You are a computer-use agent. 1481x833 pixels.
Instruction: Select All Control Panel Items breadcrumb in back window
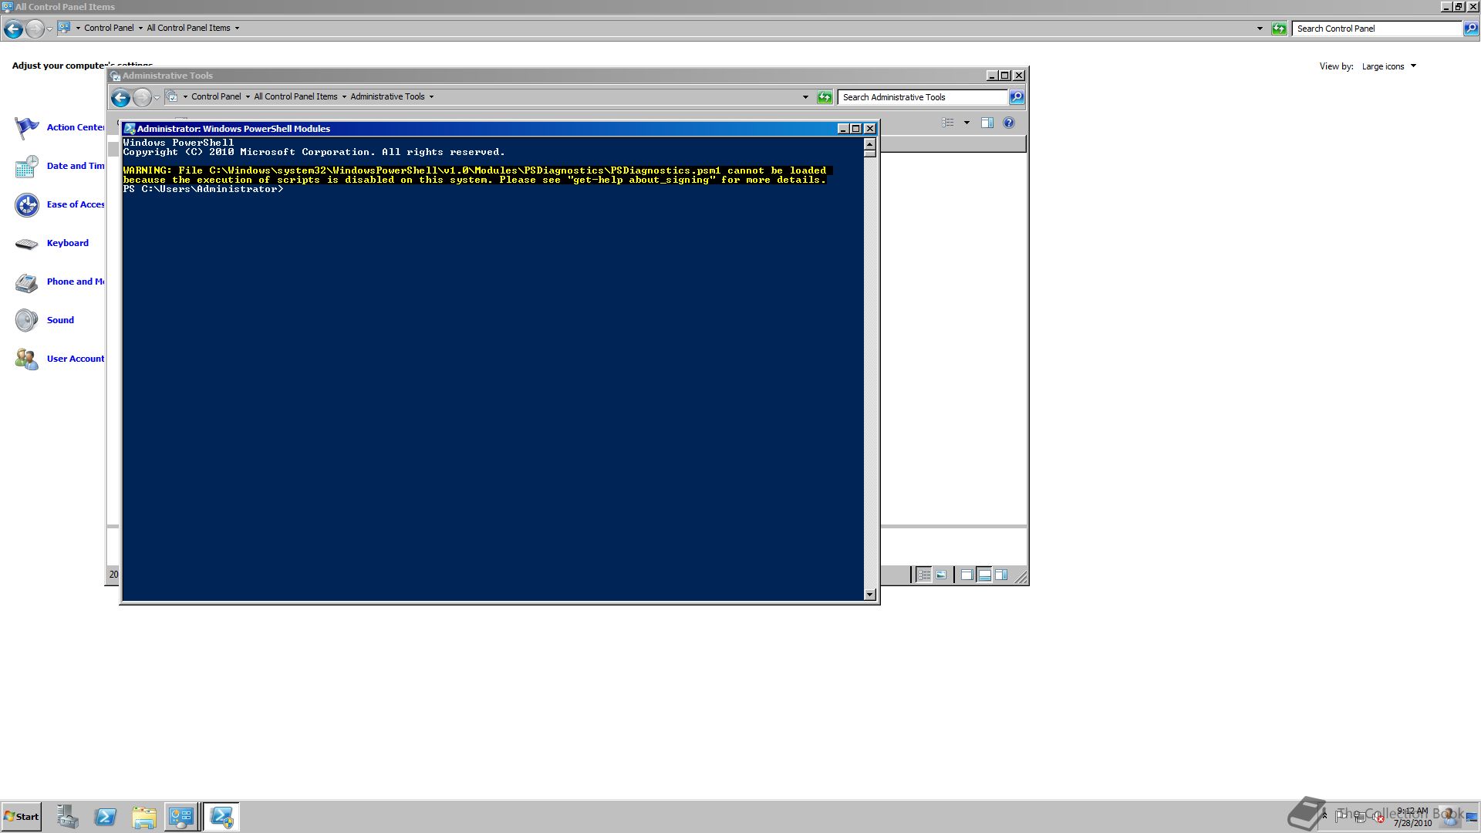coord(188,29)
